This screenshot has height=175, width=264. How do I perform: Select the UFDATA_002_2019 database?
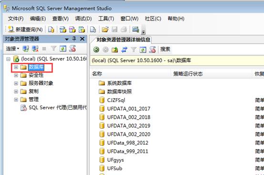pyautogui.click(x=129, y=126)
